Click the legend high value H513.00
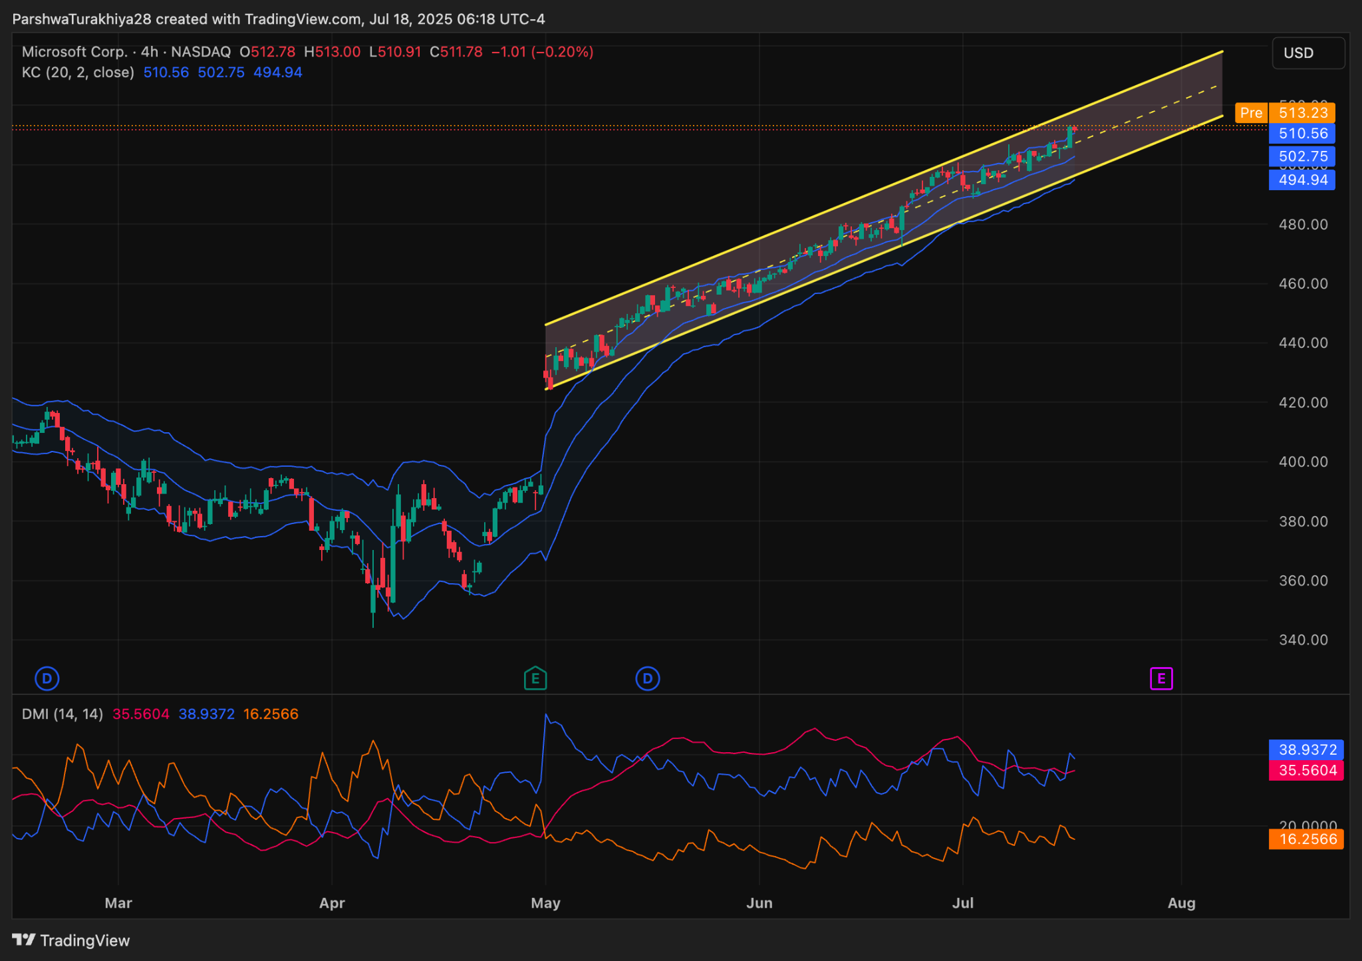Image resolution: width=1362 pixels, height=961 pixels. click(333, 52)
